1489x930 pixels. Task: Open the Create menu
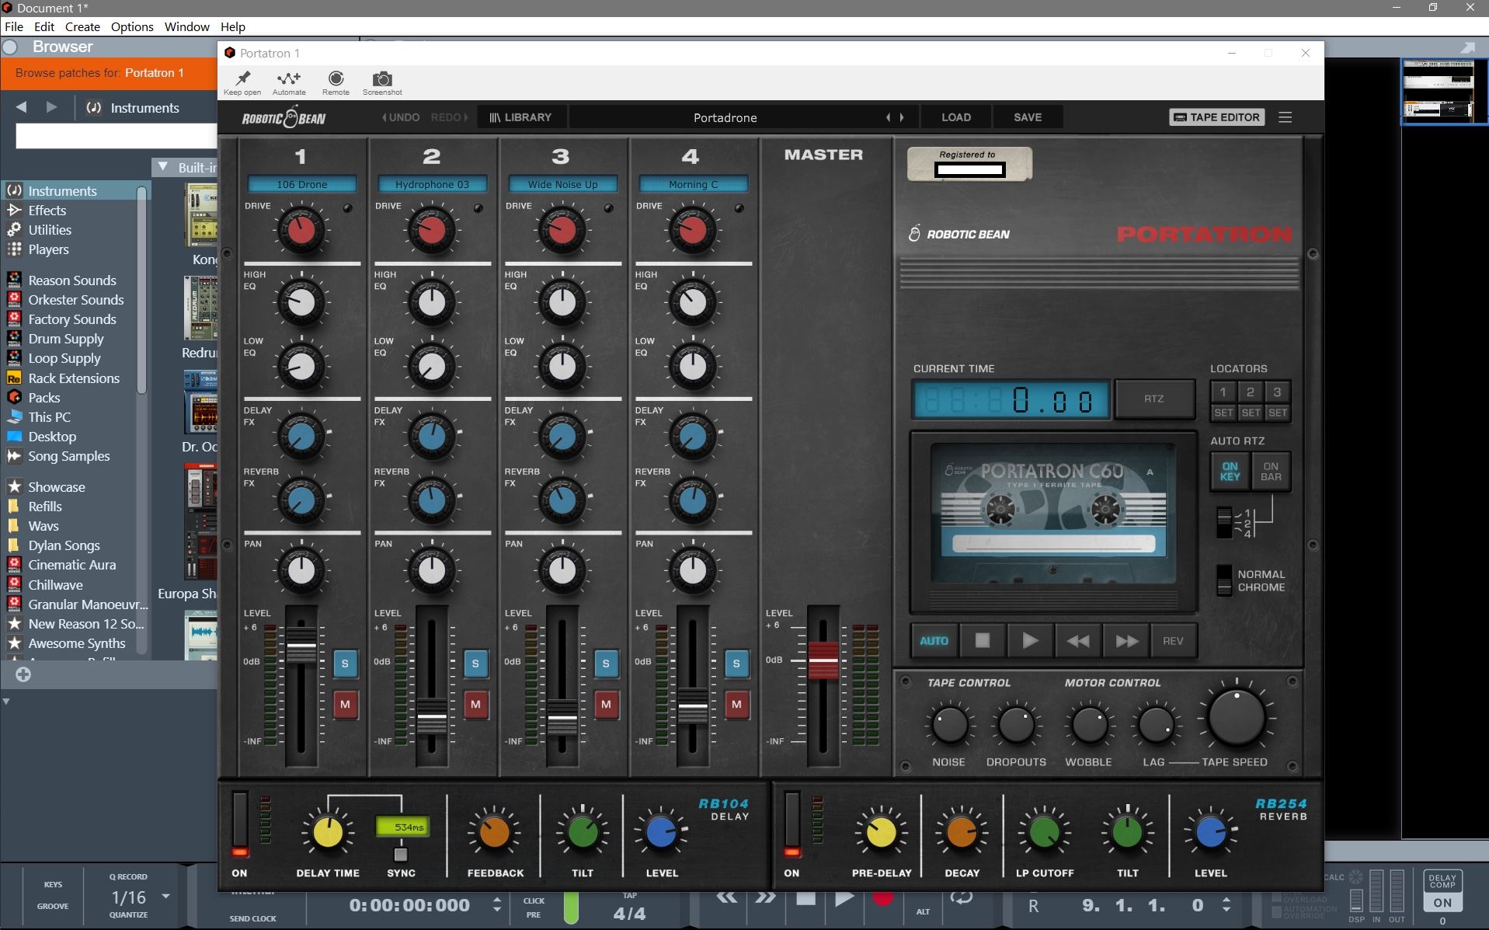click(x=82, y=26)
